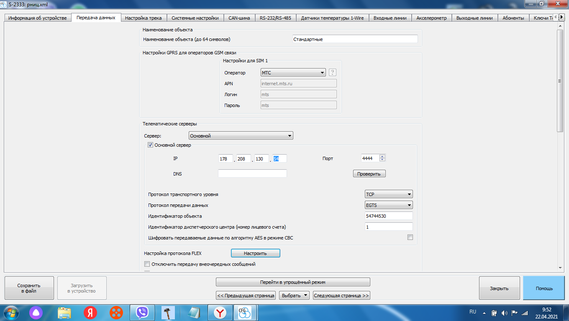Switch to the CAN-шина tab
This screenshot has height=321, width=569.
239,18
